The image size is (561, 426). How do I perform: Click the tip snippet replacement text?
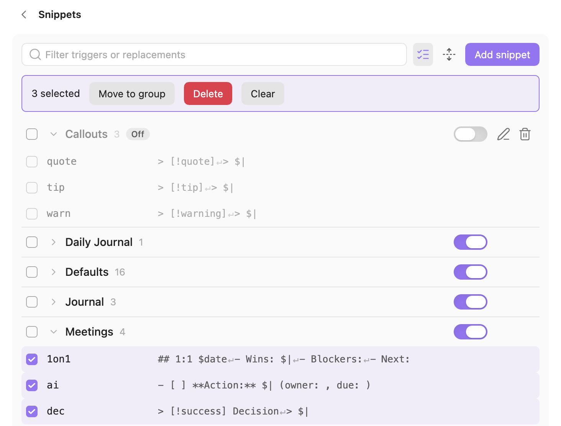(195, 188)
